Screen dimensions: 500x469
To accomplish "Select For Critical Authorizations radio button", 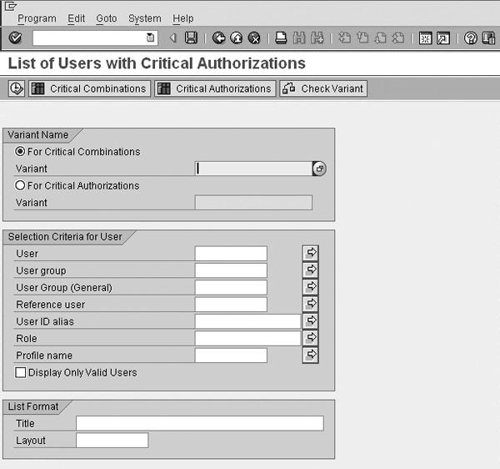I will 21,186.
